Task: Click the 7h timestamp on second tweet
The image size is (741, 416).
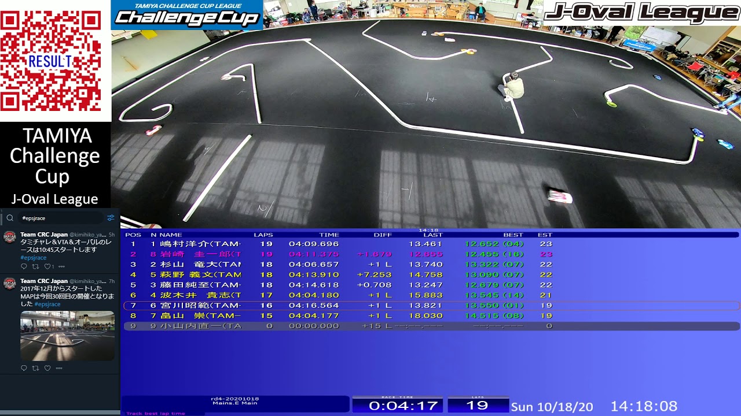Action: tap(112, 281)
